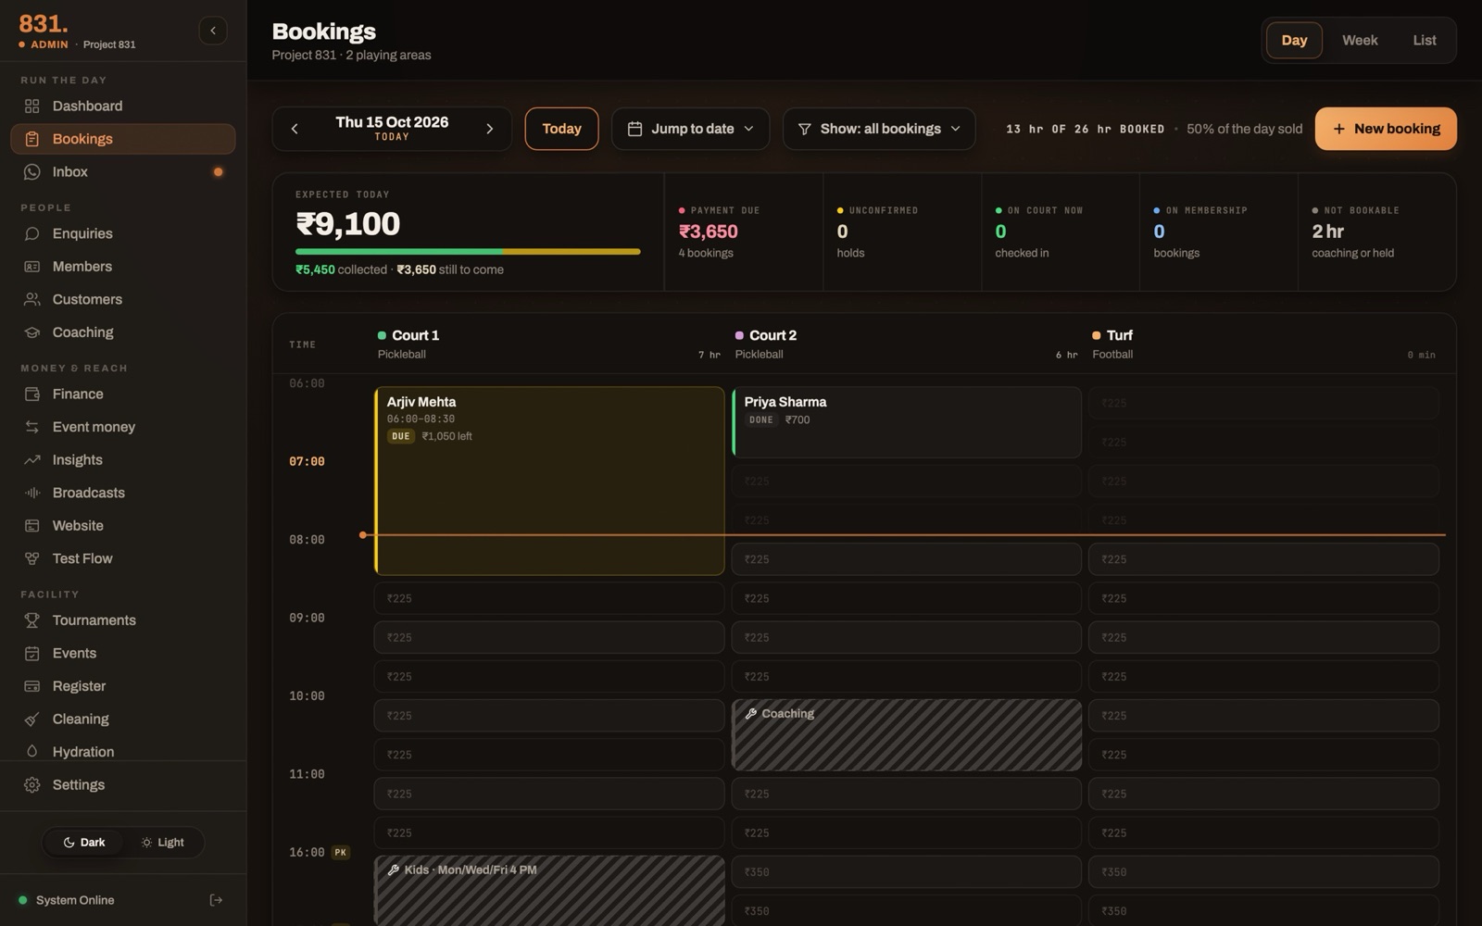The image size is (1482, 926).
Task: Click the Today button
Action: pos(561,129)
